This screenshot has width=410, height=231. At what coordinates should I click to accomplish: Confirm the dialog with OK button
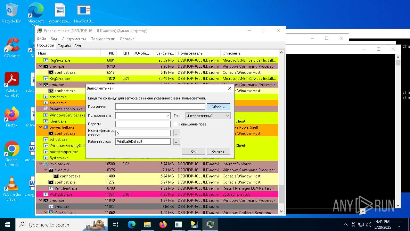pyautogui.click(x=193, y=151)
